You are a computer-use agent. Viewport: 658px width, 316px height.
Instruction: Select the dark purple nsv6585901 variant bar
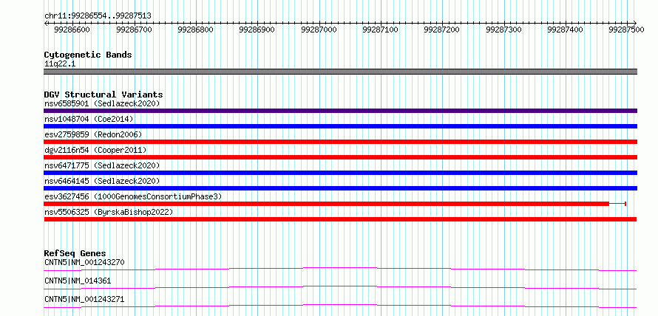point(340,111)
